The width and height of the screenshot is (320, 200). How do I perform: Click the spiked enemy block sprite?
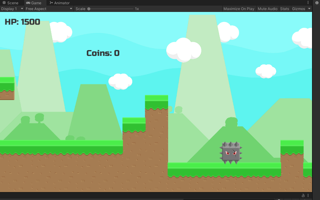(x=231, y=153)
